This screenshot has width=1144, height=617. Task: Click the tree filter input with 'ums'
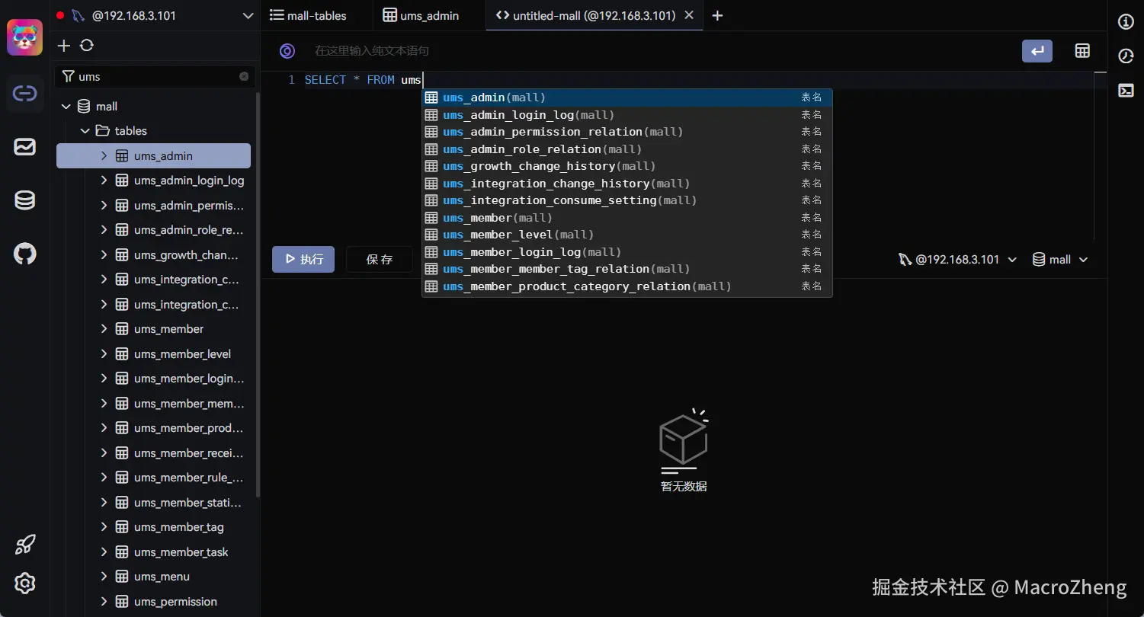(x=156, y=76)
